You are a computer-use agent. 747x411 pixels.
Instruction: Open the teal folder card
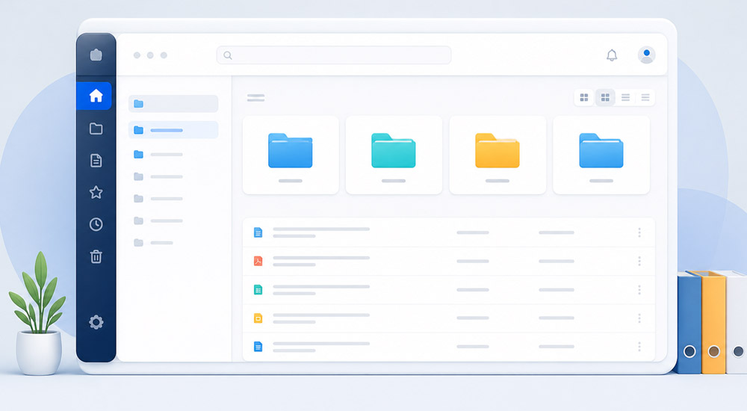point(394,155)
